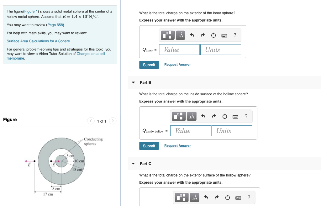Open the keyboard icon in Part C toolbar
This screenshot has width=321, height=206.
click(x=238, y=197)
